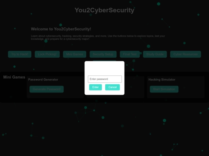Go to Cyber Resources
Screen dimensions: 209x156
tap(185, 54)
